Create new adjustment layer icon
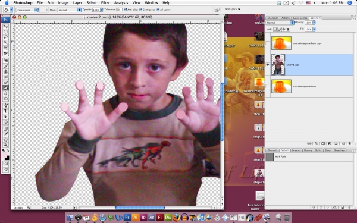Screen dimensions: 357x223 point(330,143)
